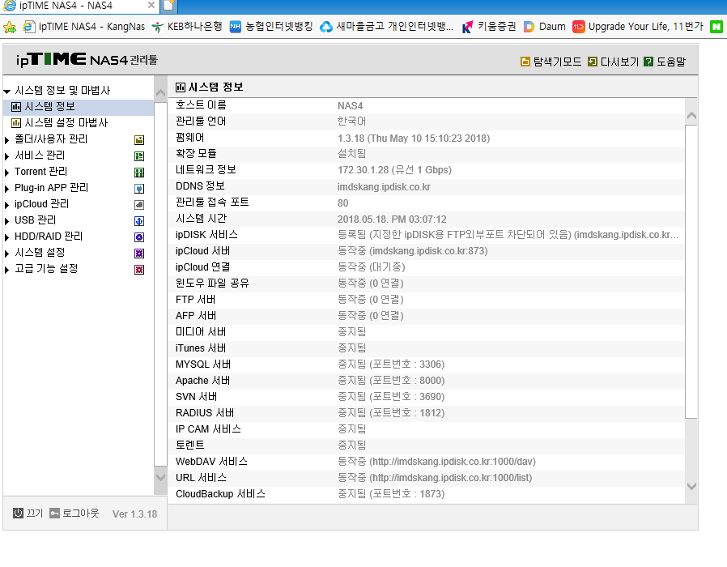Click the Naver bookmark icon
The width and height of the screenshot is (727, 567).
click(x=716, y=27)
